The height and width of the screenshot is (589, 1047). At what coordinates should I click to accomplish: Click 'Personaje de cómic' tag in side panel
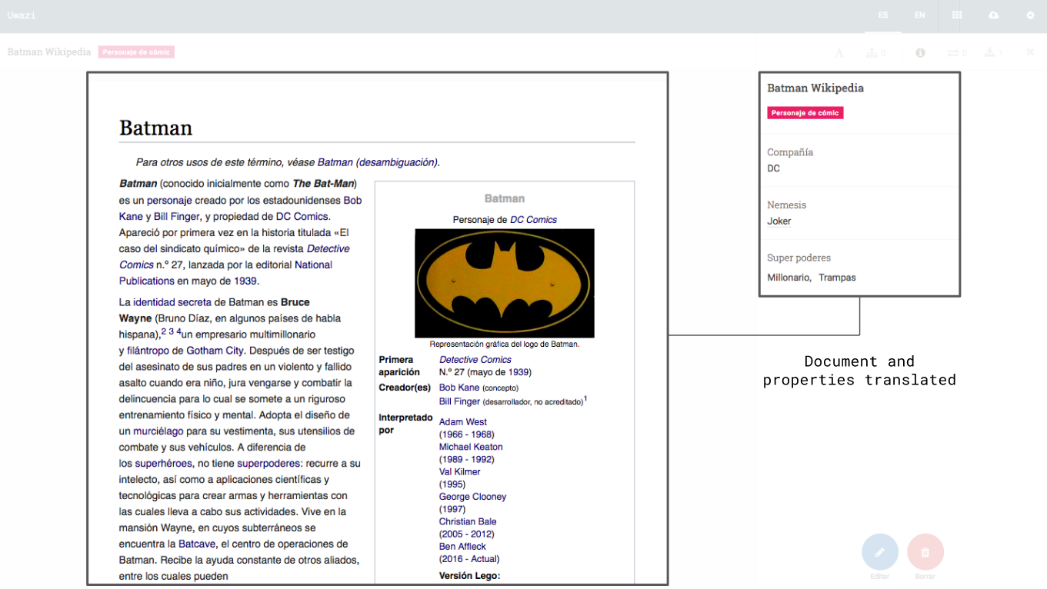pos(805,113)
